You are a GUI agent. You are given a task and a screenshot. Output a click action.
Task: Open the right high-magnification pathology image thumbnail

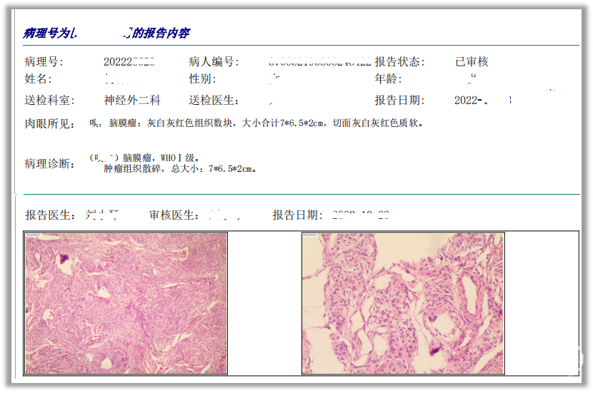[x=403, y=303]
